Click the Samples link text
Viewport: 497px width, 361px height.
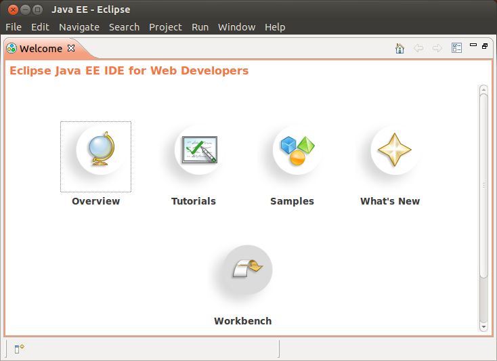[292, 201]
